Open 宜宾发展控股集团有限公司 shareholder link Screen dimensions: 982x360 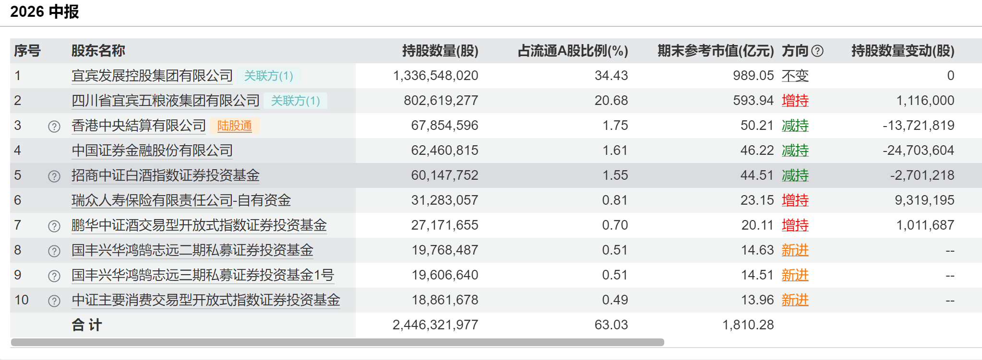click(x=152, y=76)
